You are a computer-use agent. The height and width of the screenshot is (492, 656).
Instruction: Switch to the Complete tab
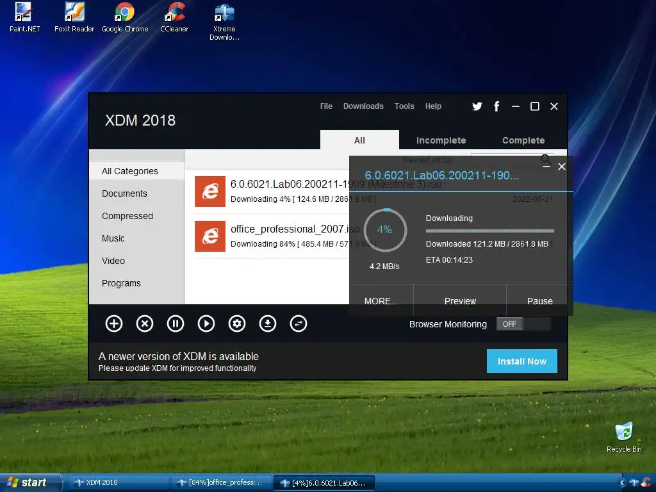(523, 140)
